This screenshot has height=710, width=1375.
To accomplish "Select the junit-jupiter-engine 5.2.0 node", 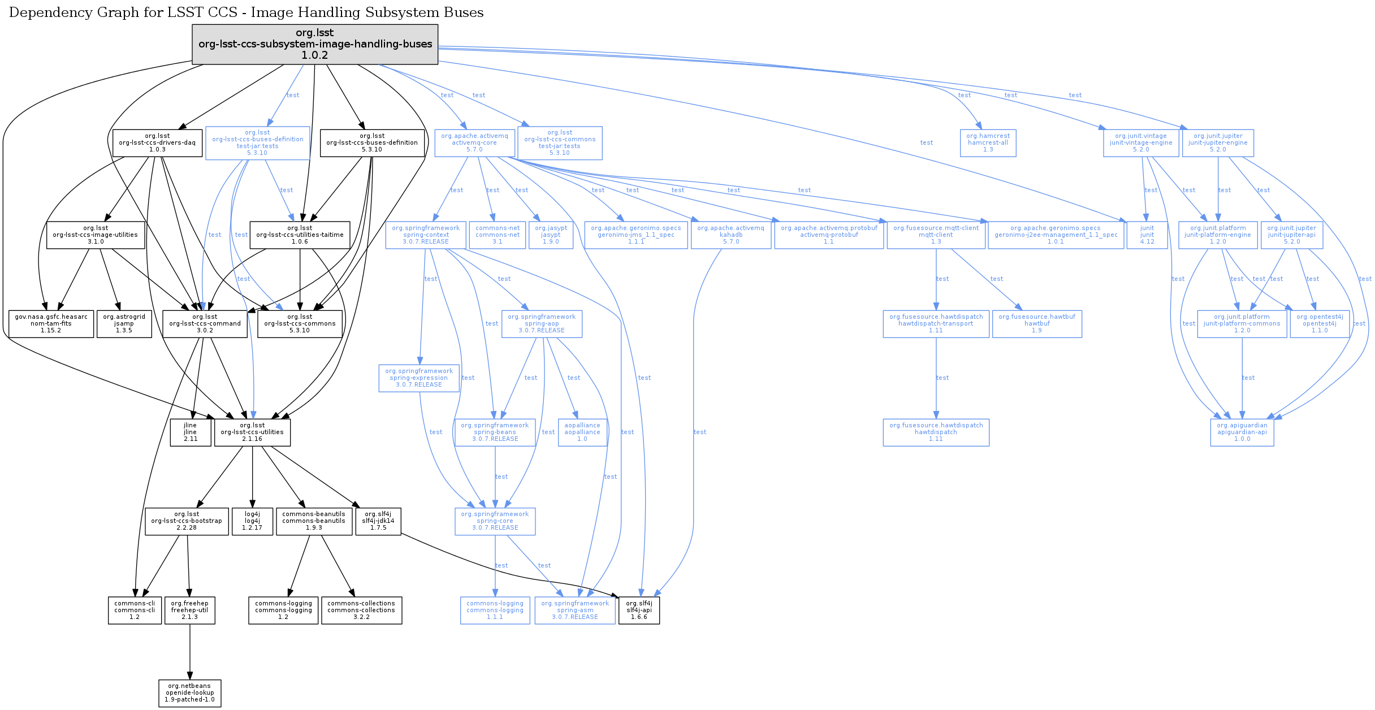I will (x=1218, y=143).
